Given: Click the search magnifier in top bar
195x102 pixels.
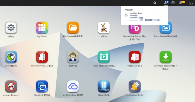Looking at the screenshot, I should point(155,3).
